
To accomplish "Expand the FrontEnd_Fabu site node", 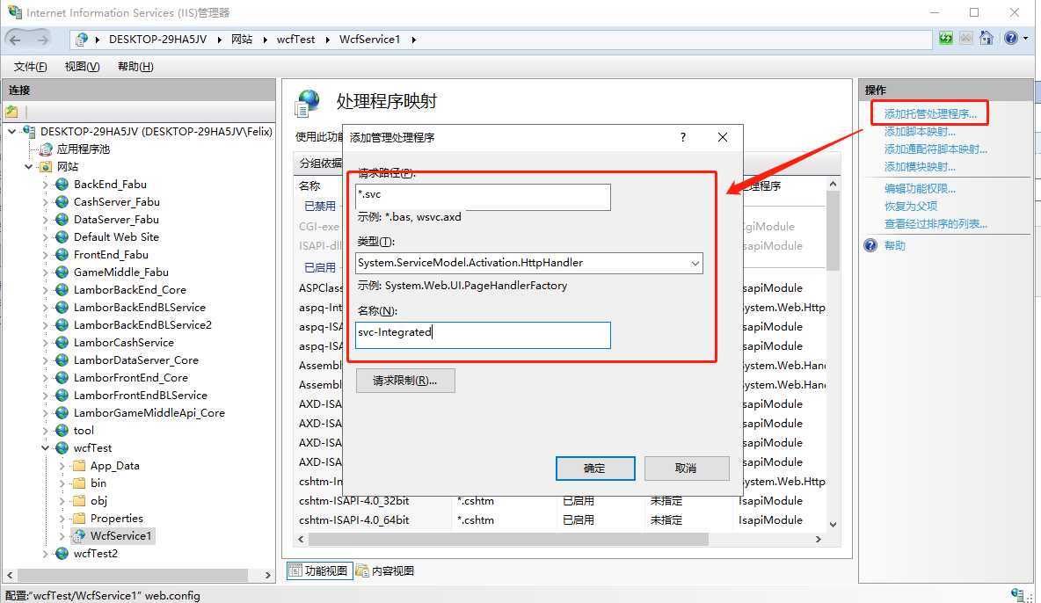I will coord(45,255).
